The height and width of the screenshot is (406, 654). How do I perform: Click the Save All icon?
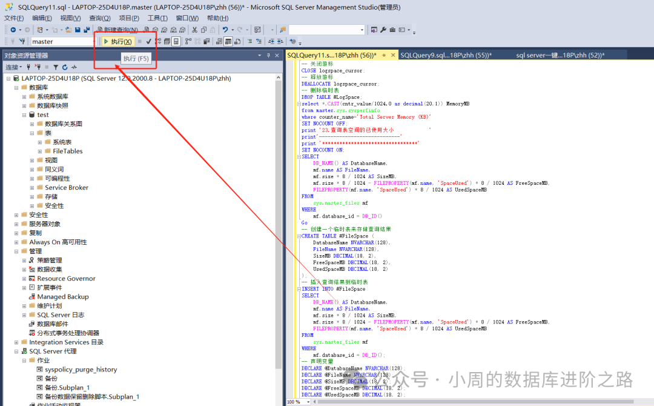click(87, 30)
